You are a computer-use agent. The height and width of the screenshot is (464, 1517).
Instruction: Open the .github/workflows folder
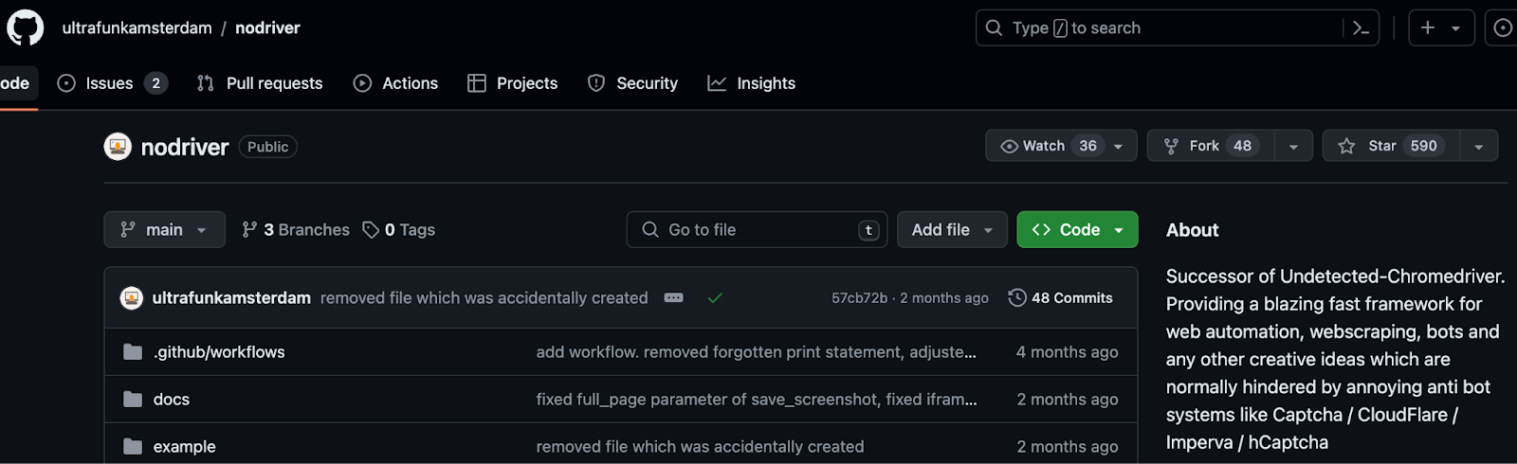(x=219, y=352)
